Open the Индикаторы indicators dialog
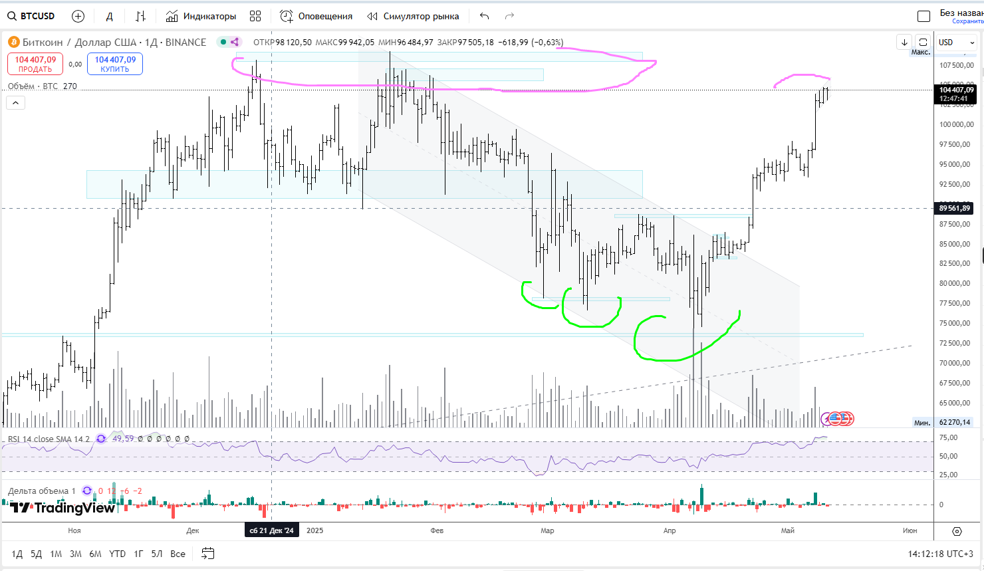 (x=201, y=16)
